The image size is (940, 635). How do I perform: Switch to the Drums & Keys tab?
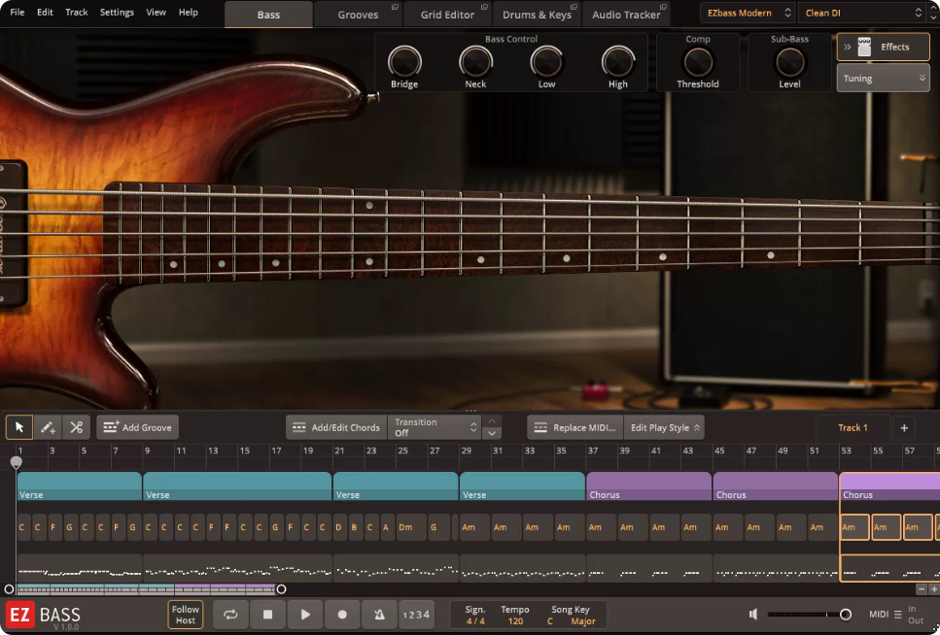pyautogui.click(x=537, y=15)
